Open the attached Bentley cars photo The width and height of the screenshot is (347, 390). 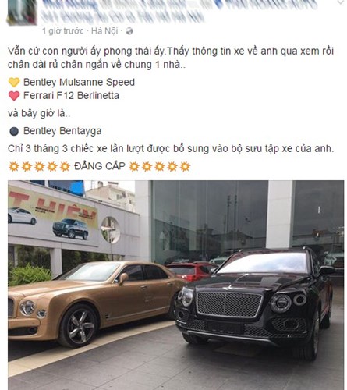[x=176, y=285]
